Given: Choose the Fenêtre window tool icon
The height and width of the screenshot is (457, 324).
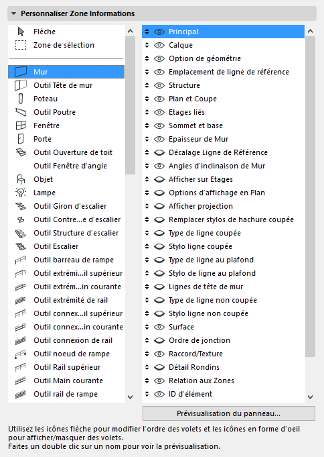Looking at the screenshot, I should [x=21, y=125].
